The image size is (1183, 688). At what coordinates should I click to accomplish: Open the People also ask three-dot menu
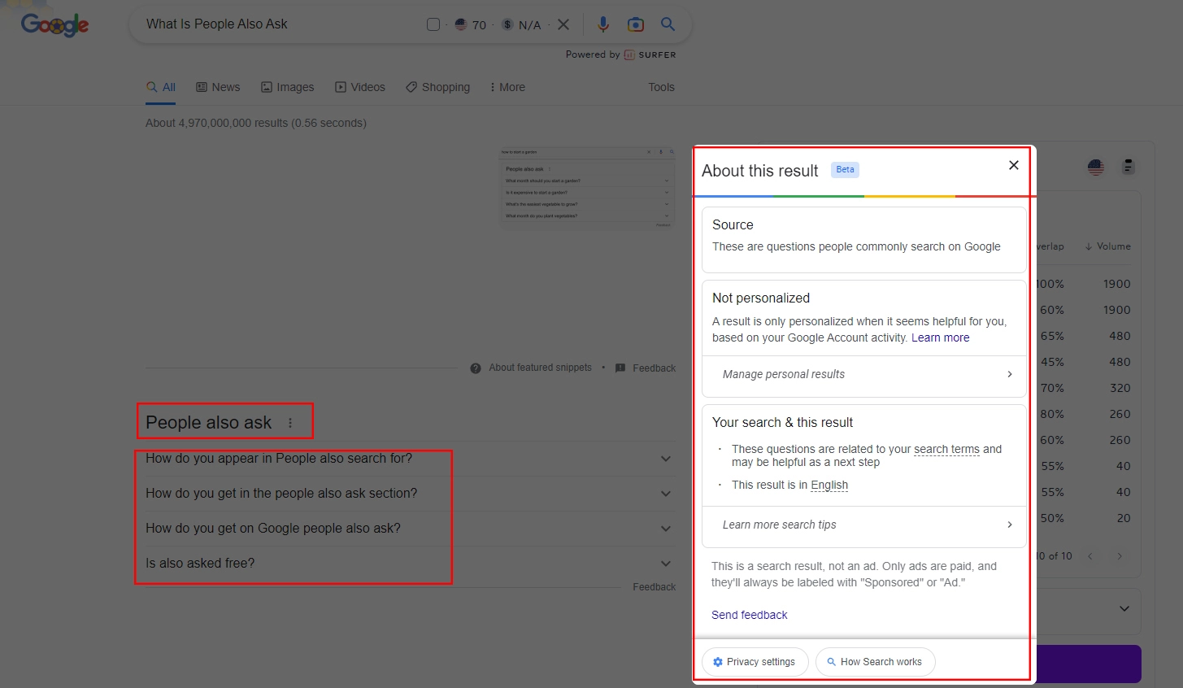290,422
